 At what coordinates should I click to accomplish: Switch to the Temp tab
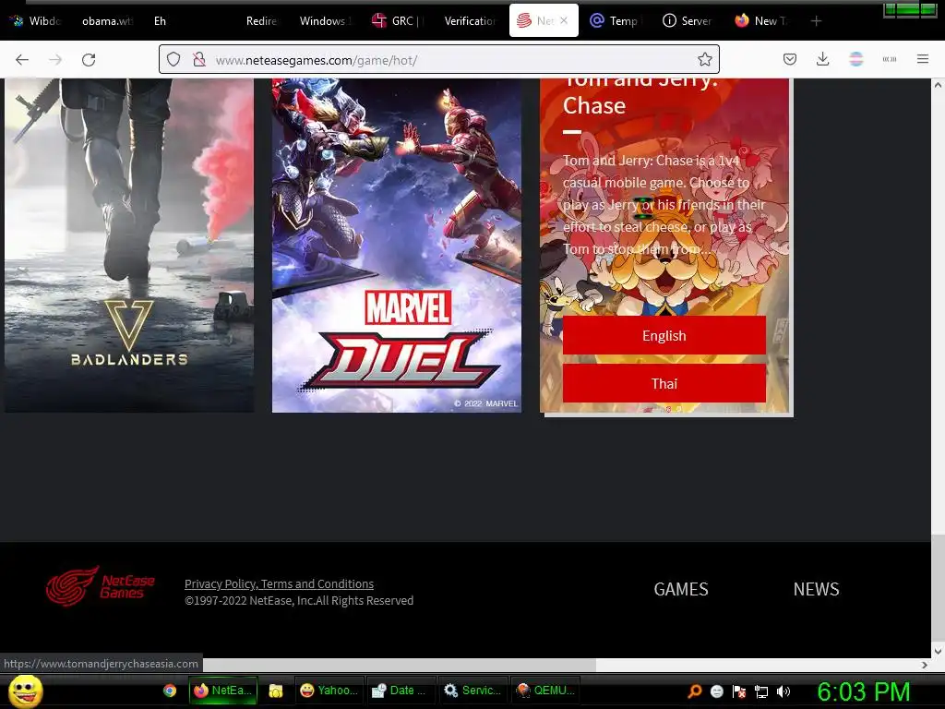[x=615, y=21]
